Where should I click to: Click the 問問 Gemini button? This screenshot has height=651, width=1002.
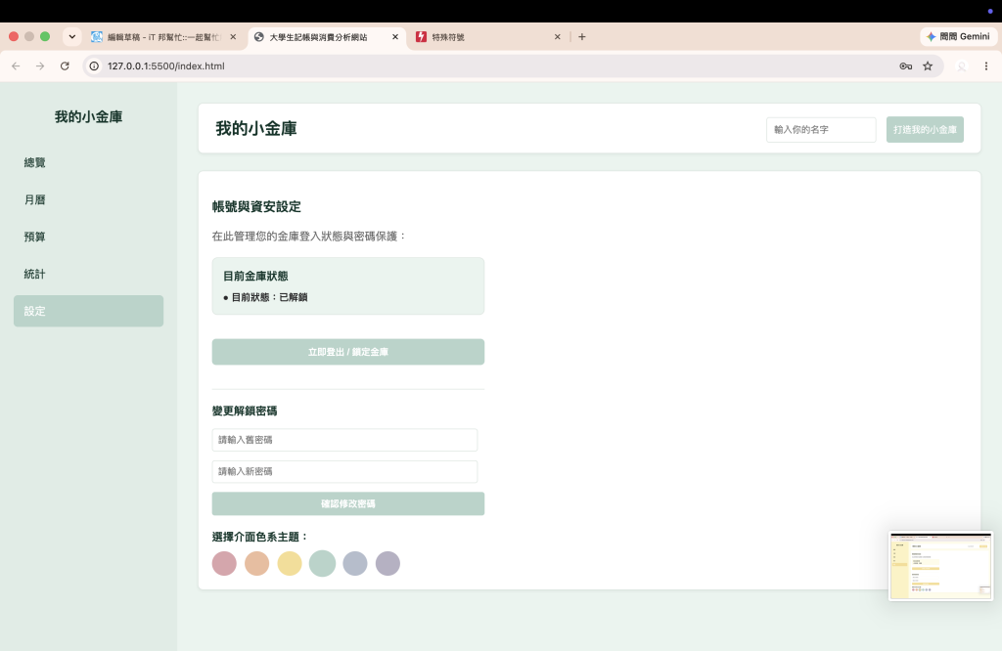(x=958, y=37)
